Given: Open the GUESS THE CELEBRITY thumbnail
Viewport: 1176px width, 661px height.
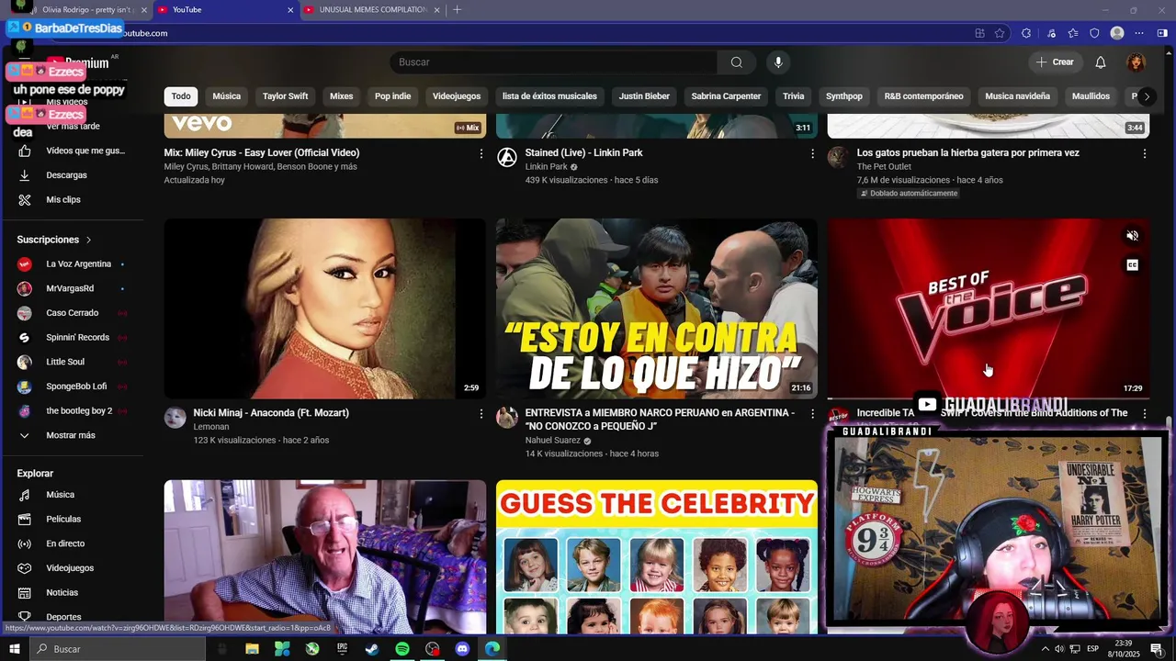Looking at the screenshot, I should tap(657, 556).
